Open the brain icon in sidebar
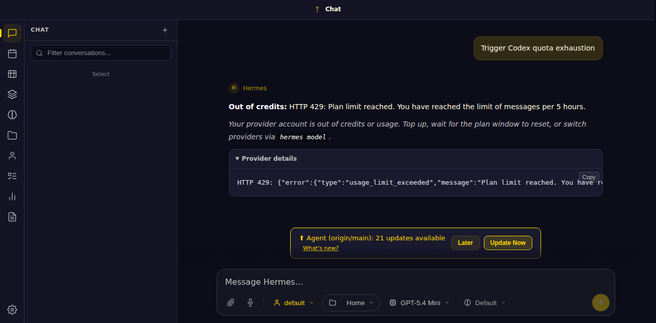The image size is (656, 323). tap(12, 115)
